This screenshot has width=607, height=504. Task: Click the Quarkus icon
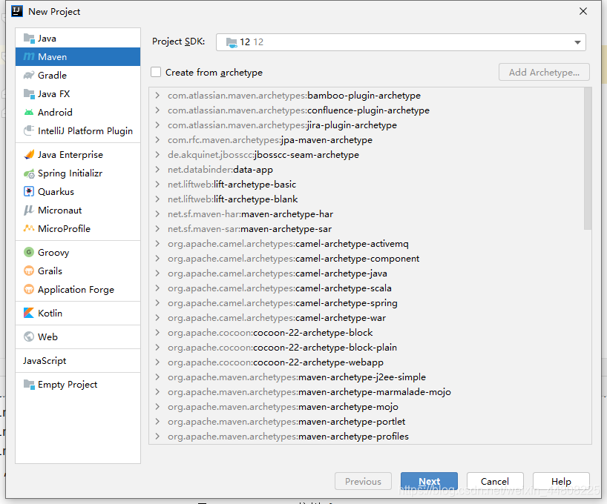click(x=29, y=191)
